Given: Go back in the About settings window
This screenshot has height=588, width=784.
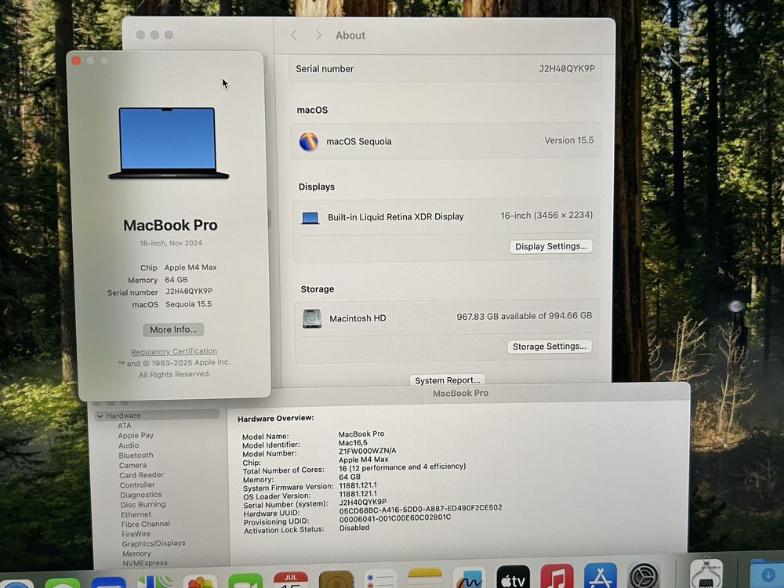Looking at the screenshot, I should point(294,35).
